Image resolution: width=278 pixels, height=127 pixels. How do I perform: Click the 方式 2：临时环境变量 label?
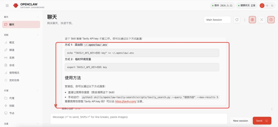coord(78,59)
